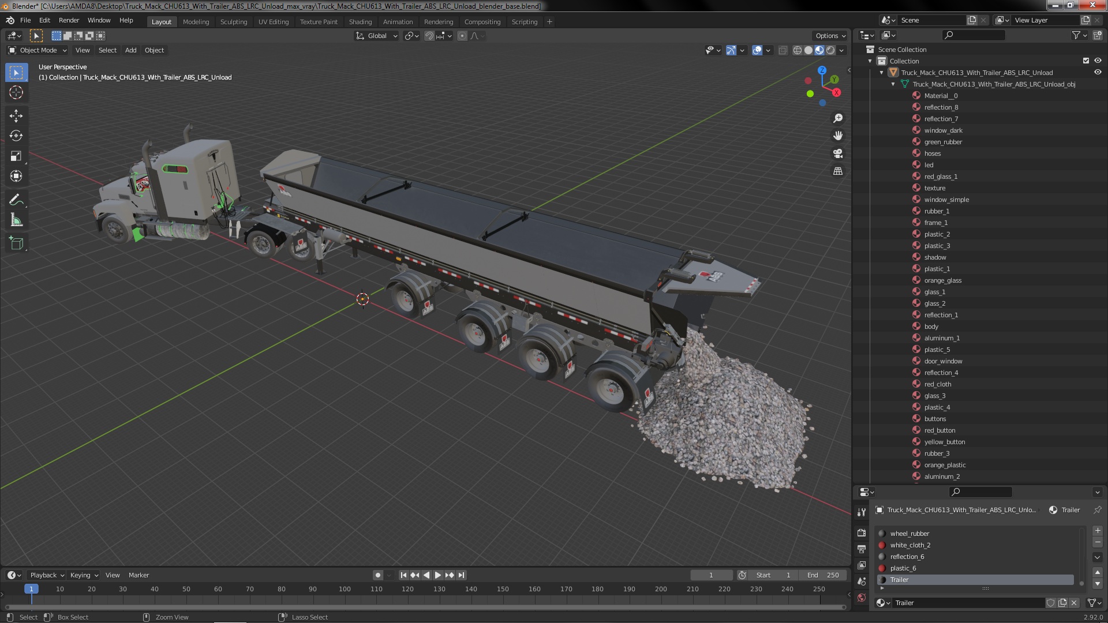Activate the Annotate tool
Screen dimensions: 1108x623
tap(16, 200)
